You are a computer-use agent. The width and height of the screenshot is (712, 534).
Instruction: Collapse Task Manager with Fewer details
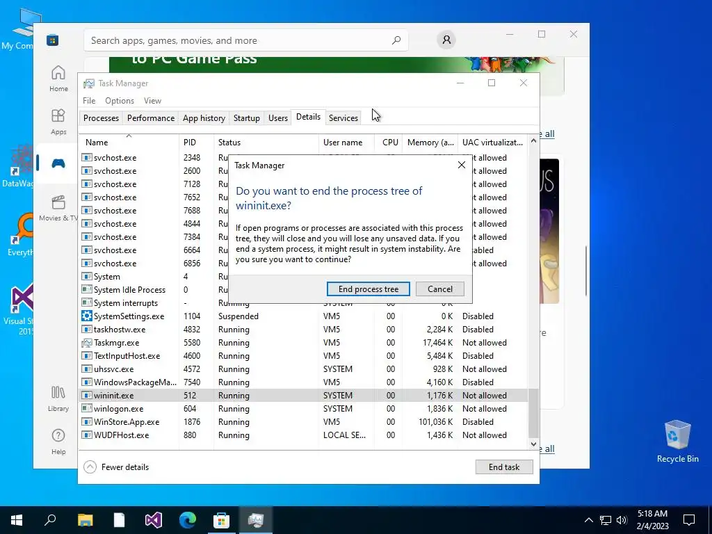point(117,467)
